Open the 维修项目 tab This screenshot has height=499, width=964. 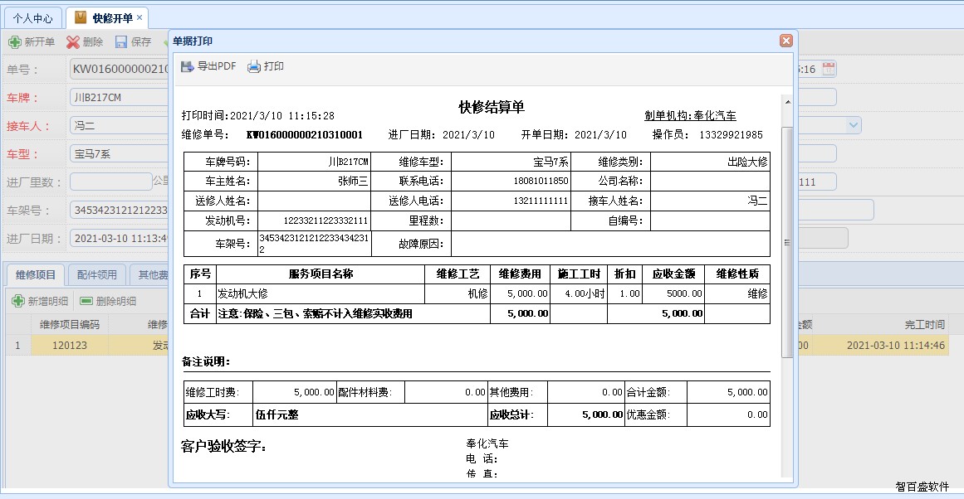click(36, 274)
